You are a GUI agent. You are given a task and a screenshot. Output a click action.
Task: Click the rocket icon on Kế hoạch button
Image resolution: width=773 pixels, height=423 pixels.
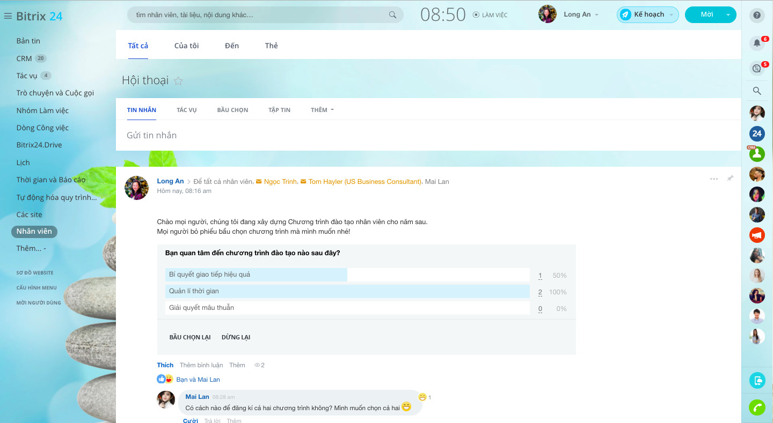pos(625,15)
